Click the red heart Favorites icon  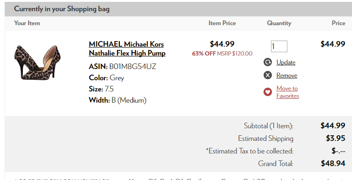tap(268, 92)
